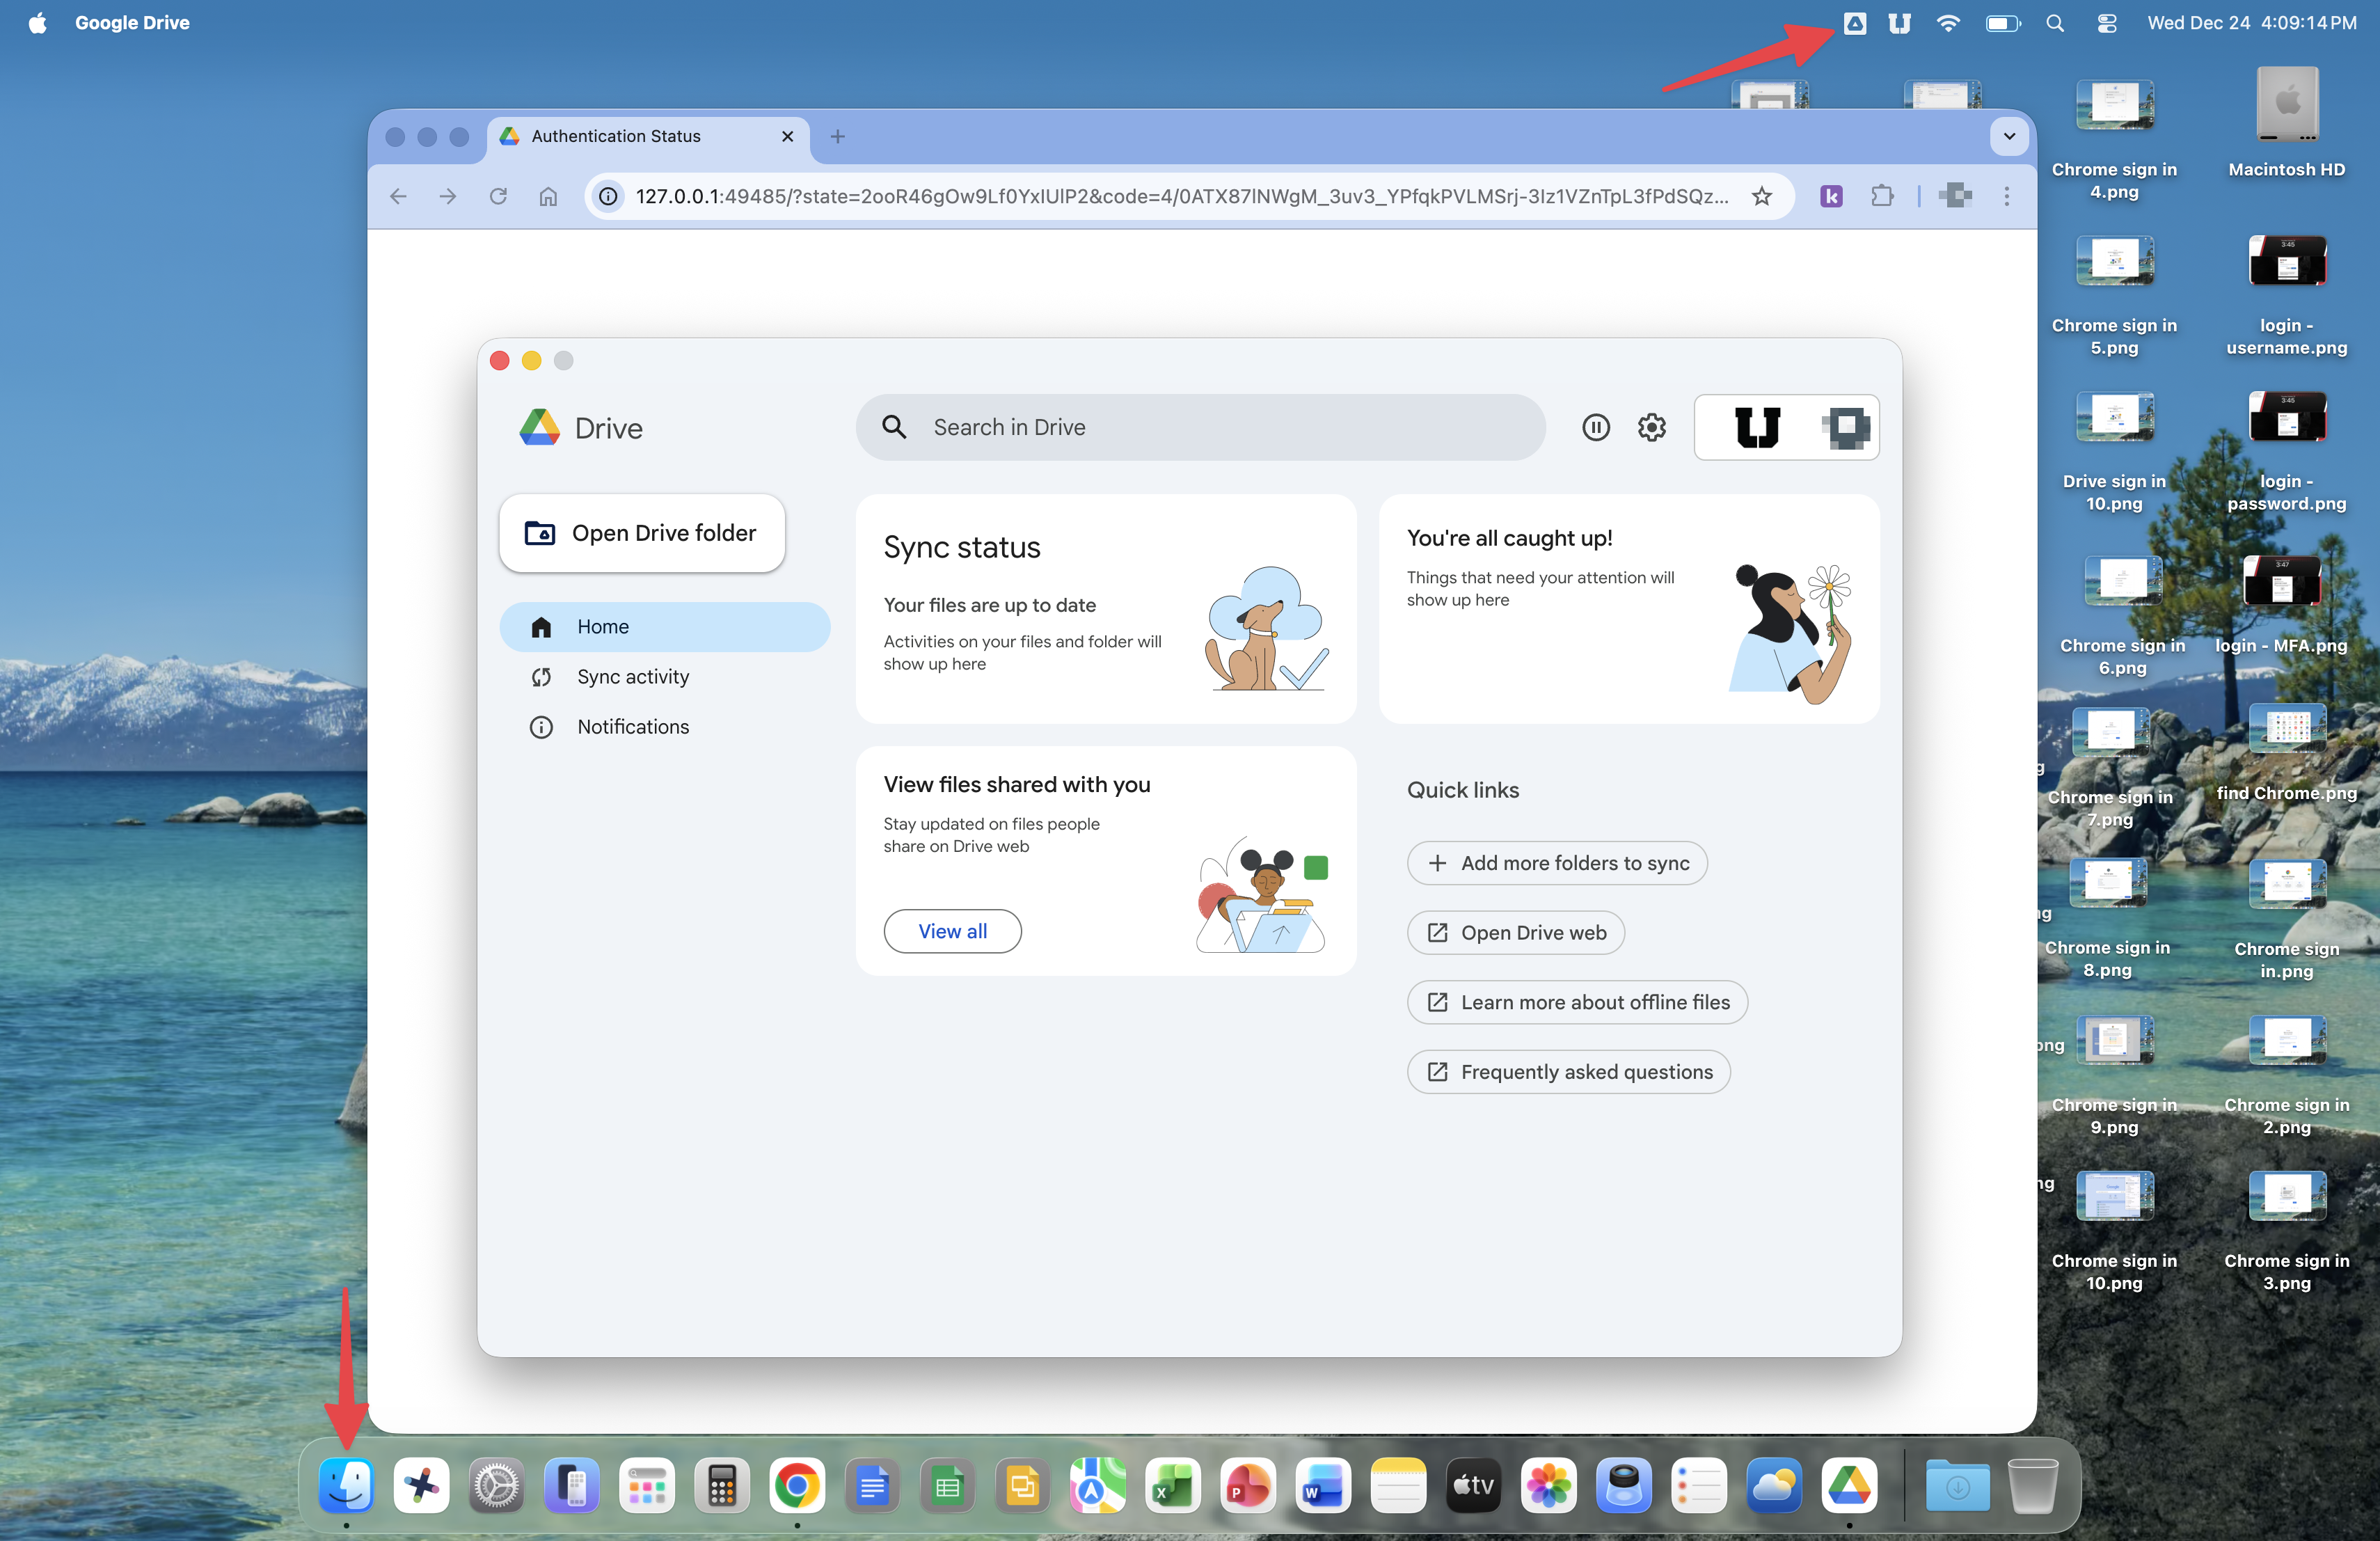
Task: Click the pause syncing icon in Drive
Action: coord(1596,428)
